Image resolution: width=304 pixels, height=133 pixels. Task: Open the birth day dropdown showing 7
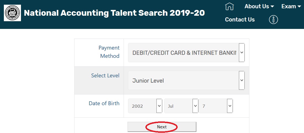pyautogui.click(x=216, y=106)
